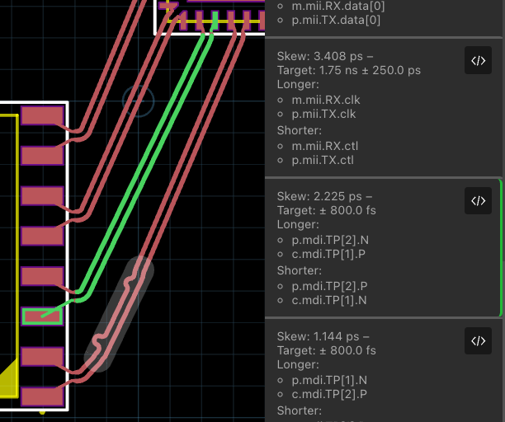The width and height of the screenshot is (505, 422).
Task: Click the topmost pad of left component
Action: click(x=41, y=115)
